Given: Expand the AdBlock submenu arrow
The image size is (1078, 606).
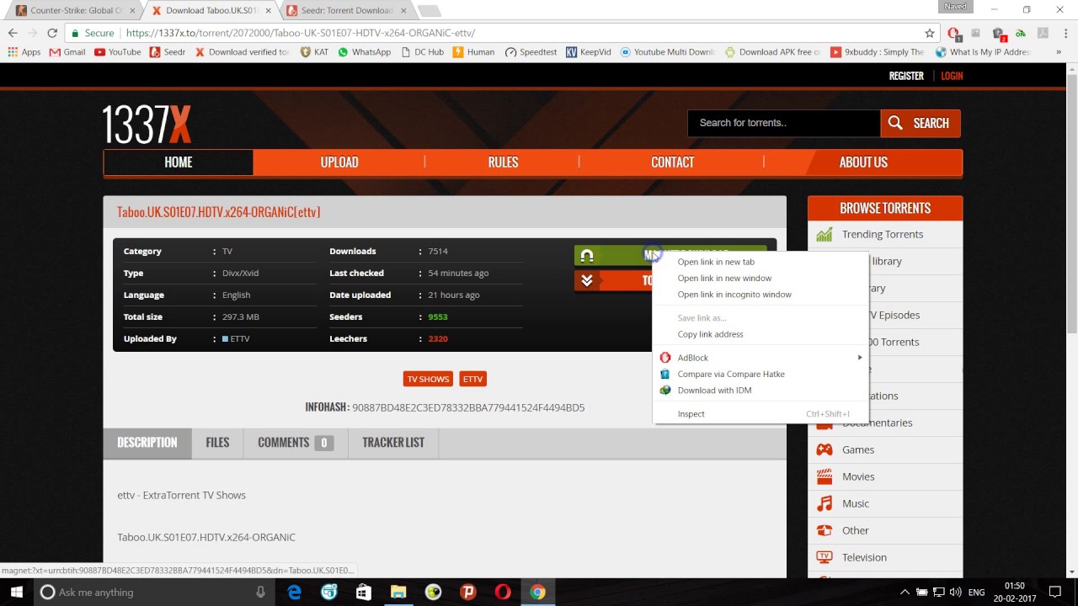Looking at the screenshot, I should pyautogui.click(x=859, y=358).
